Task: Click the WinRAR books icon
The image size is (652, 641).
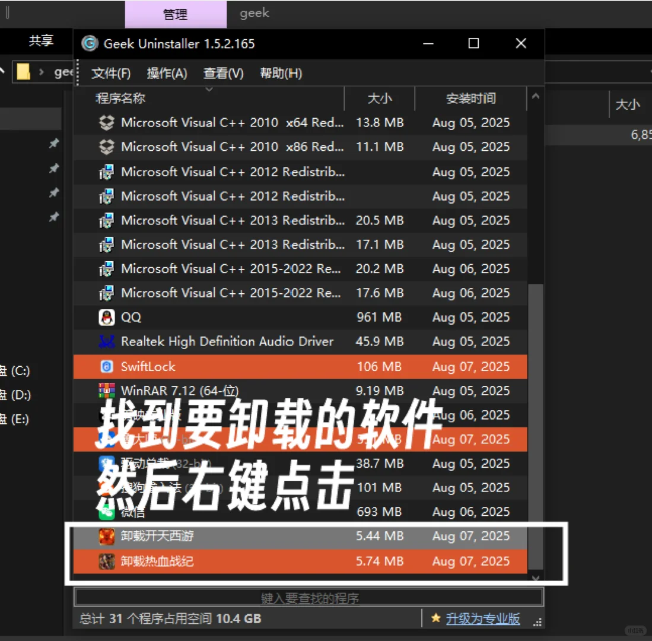Action: [106, 391]
